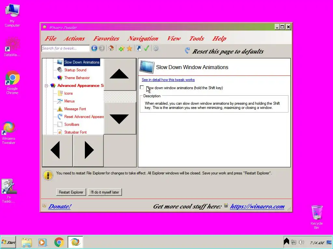The width and height of the screenshot is (333, 249).
Task: Click the network icon in system tray
Action: [x=294, y=242]
